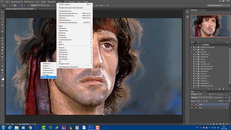Viewport: 231px width, 130px height.
Task: Toggle checkmark for first Actions set
Action: 192,47
